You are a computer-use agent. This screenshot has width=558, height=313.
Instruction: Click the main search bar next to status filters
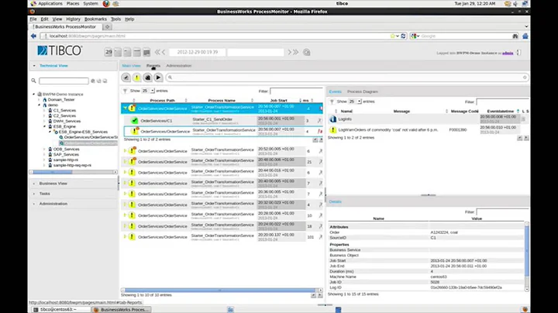(x=347, y=77)
